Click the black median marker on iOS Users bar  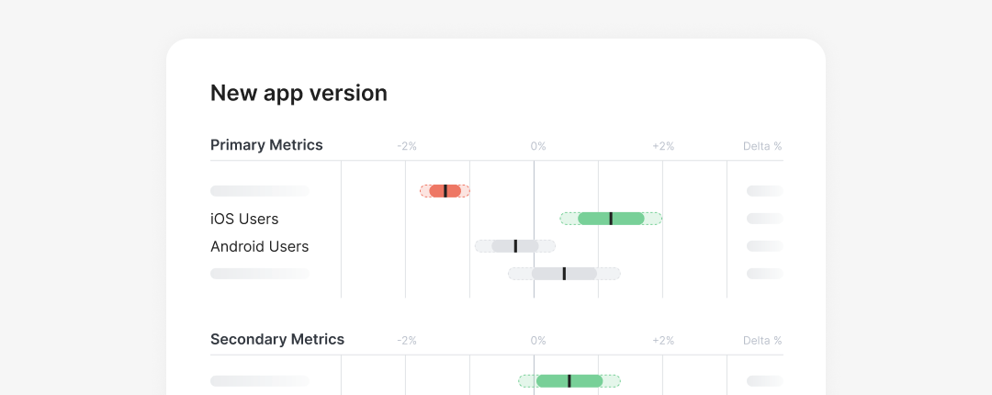[611, 219]
